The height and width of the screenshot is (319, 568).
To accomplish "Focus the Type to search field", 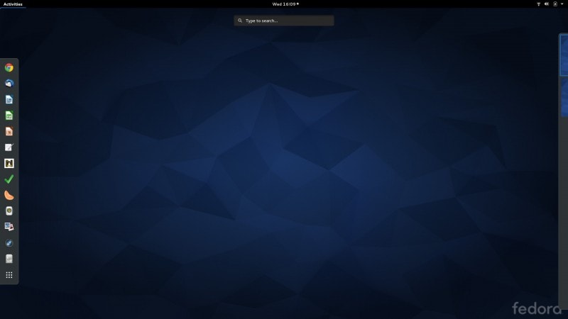I will point(283,21).
